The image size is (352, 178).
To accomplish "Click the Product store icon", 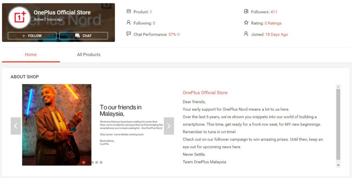I will pos(129,11).
